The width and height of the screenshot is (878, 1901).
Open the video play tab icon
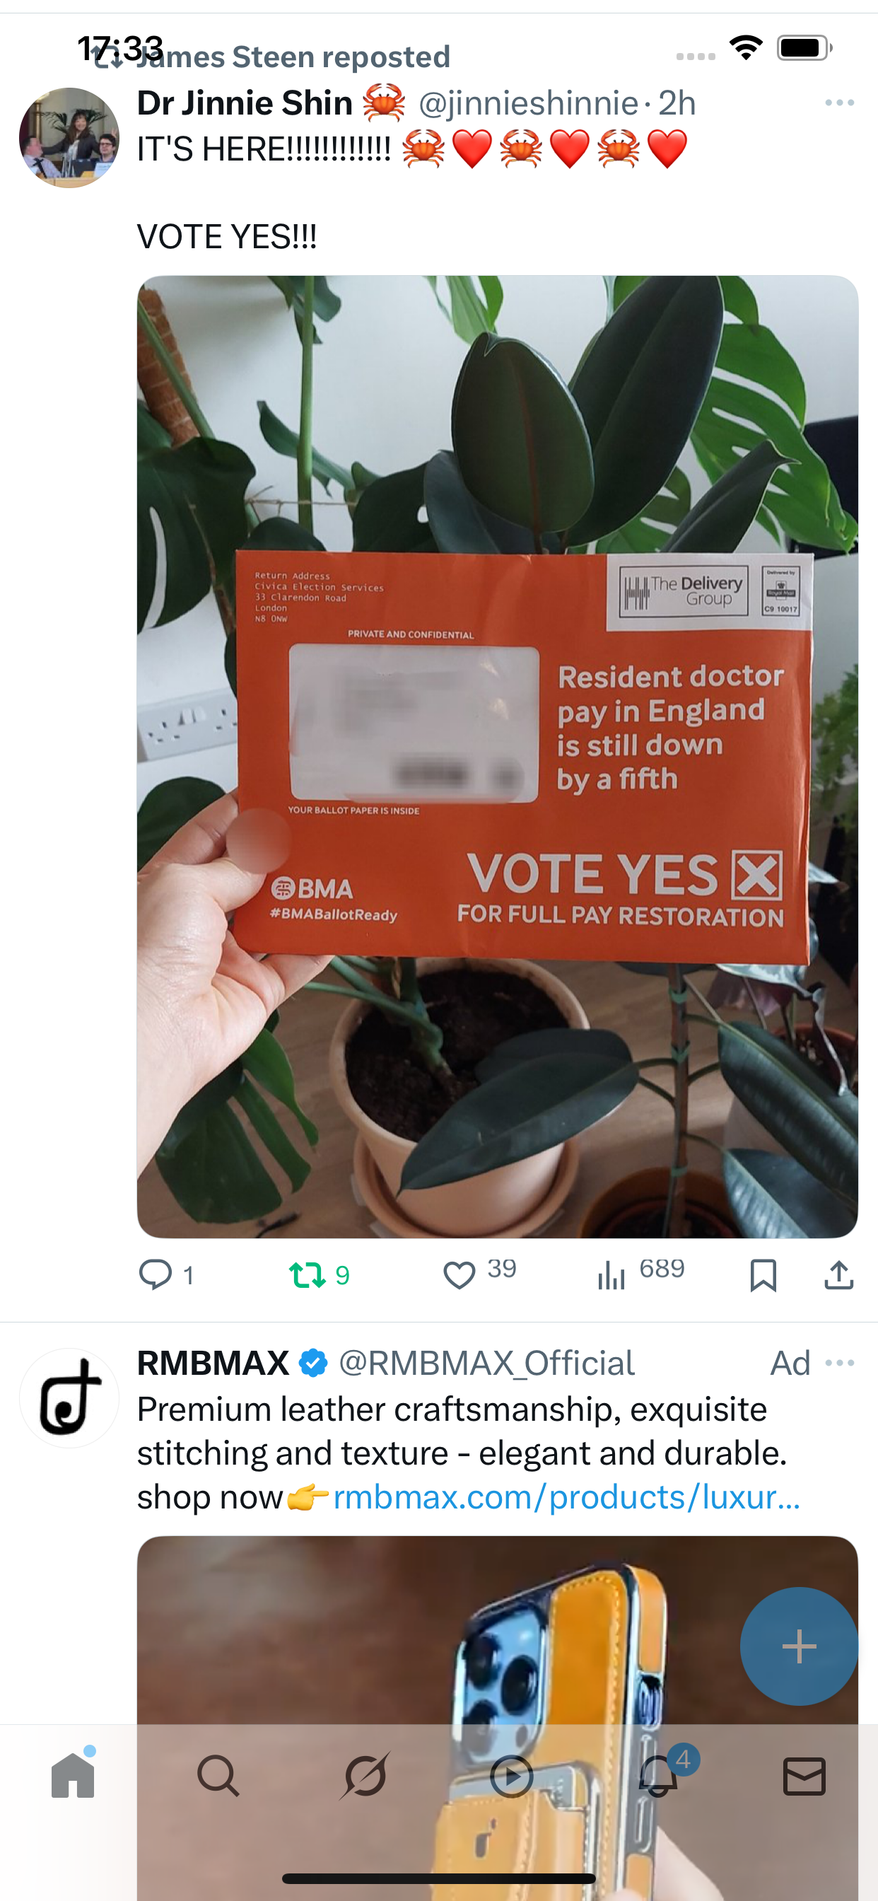coord(511,1776)
